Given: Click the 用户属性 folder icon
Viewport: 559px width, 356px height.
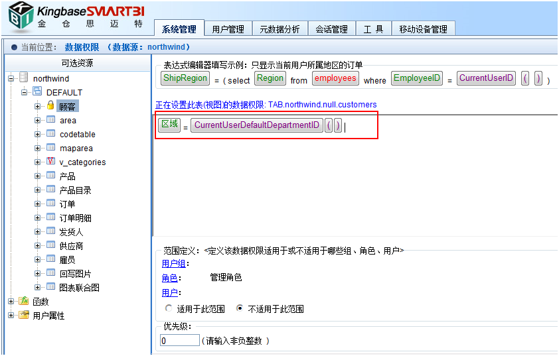Looking at the screenshot, I should point(24,314).
